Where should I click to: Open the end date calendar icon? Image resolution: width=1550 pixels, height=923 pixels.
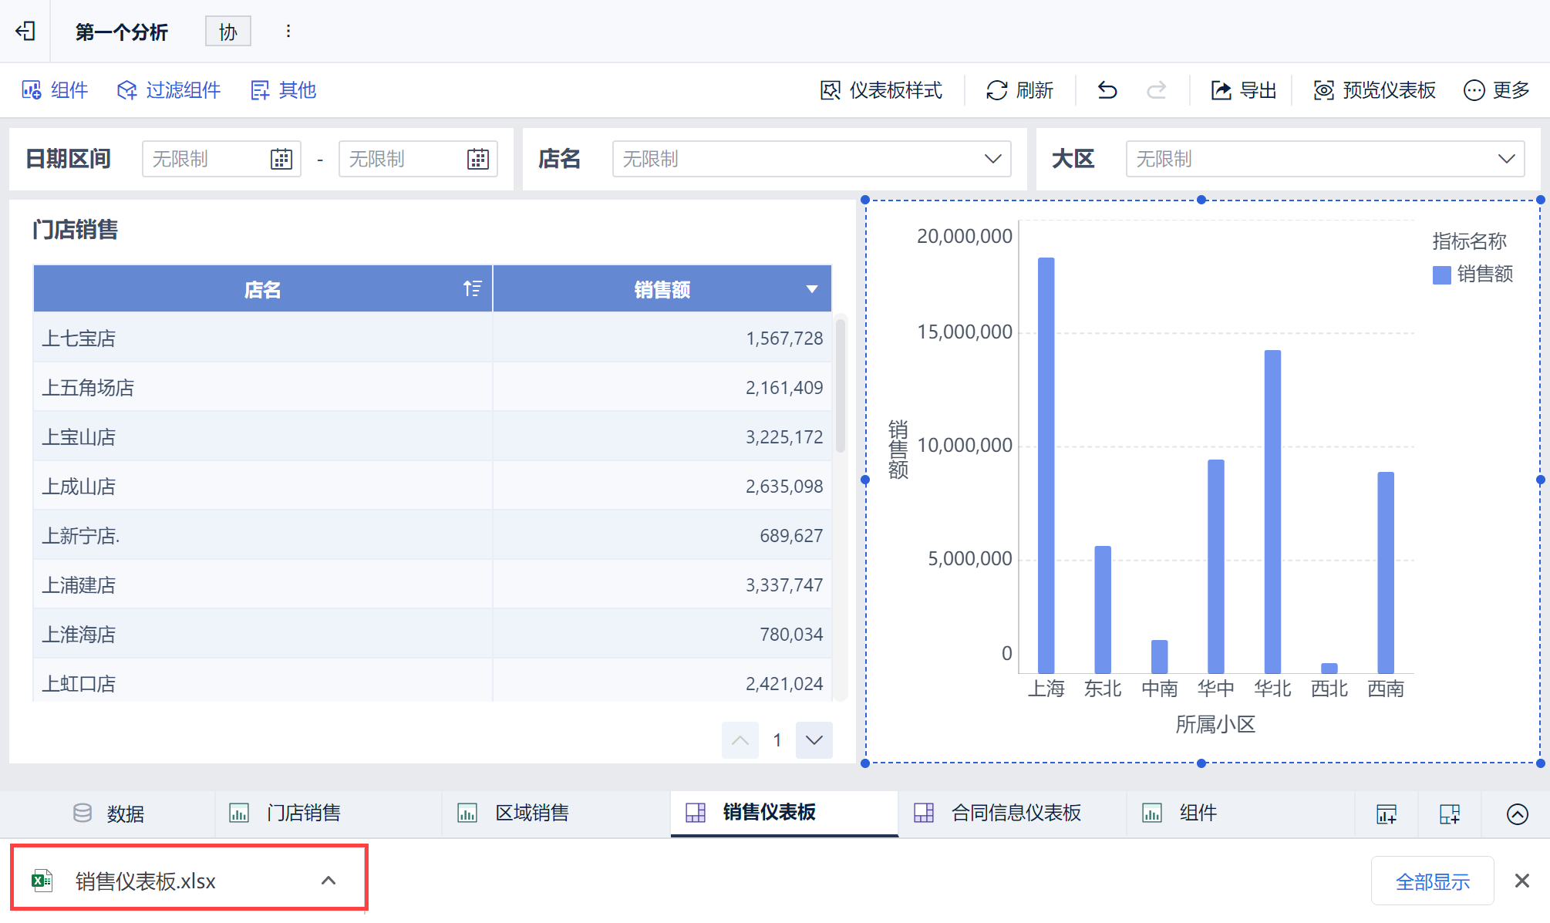[x=477, y=160]
